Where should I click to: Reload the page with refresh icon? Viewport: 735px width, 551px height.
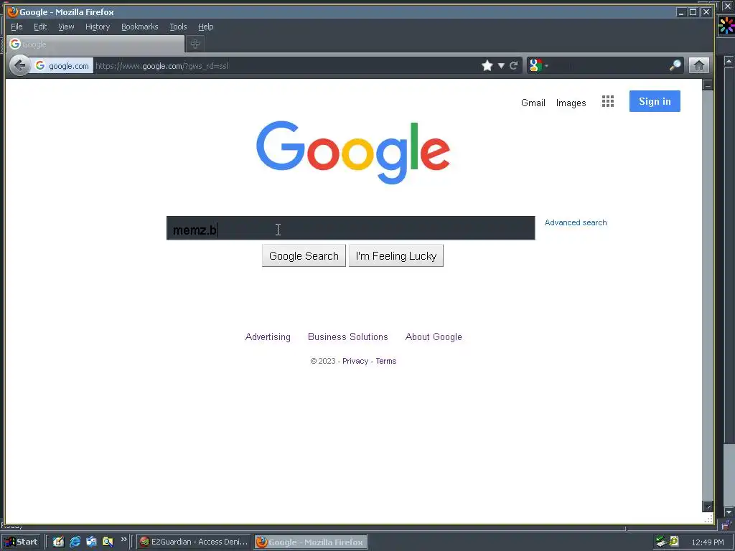[x=514, y=65]
